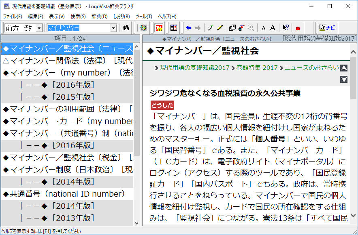Click the small A font size icon
The image size is (358, 235).
[264, 28]
